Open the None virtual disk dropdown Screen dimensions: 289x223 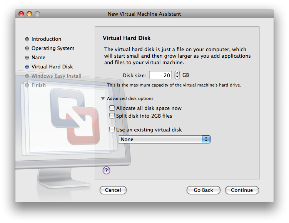tap(164, 140)
